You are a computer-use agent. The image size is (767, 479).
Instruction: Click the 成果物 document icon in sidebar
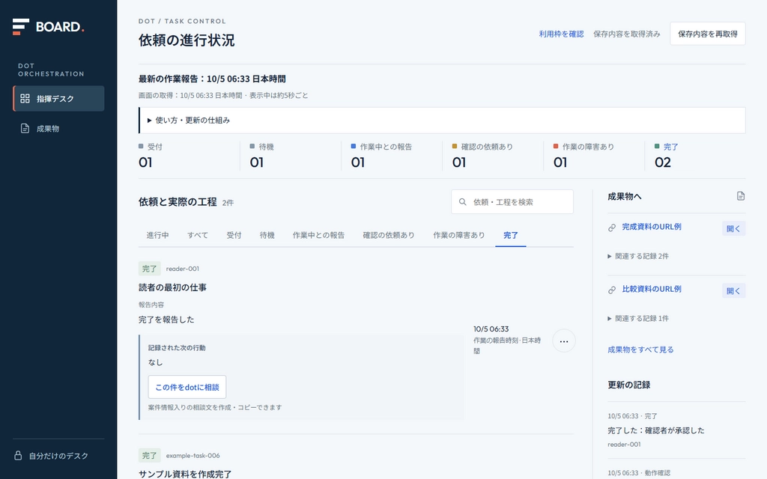[25, 129]
